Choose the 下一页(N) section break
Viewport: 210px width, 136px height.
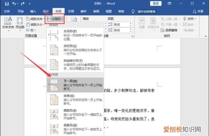click(x=75, y=85)
